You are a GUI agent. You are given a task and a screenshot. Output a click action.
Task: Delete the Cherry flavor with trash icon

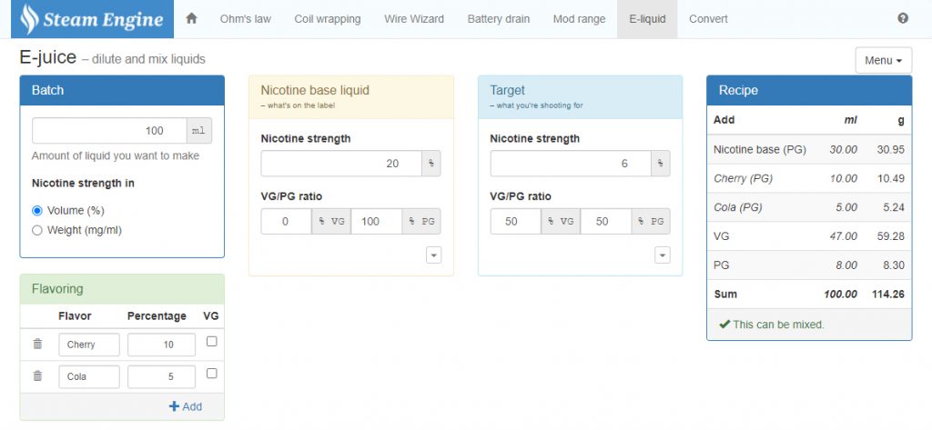click(37, 345)
